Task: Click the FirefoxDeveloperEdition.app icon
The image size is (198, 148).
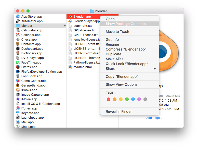Action: coord(18,72)
